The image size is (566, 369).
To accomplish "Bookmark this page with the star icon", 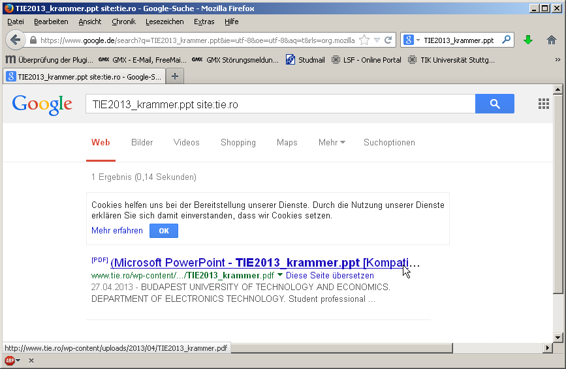I will point(364,40).
